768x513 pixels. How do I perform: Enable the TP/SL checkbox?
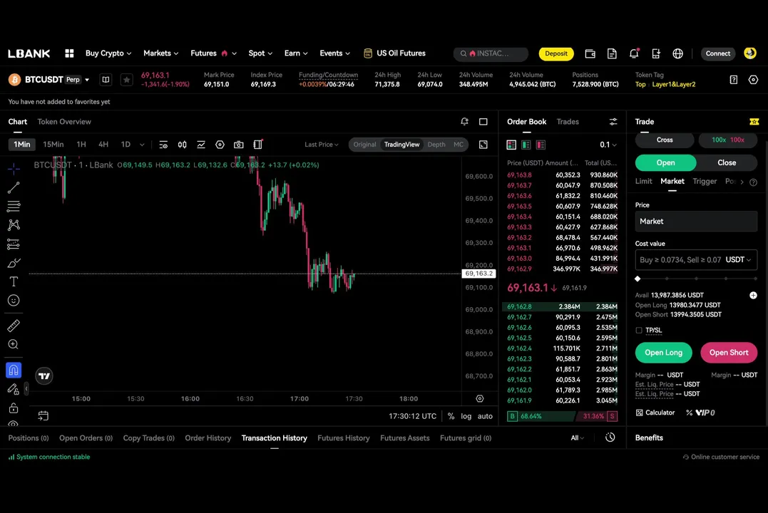(639, 331)
